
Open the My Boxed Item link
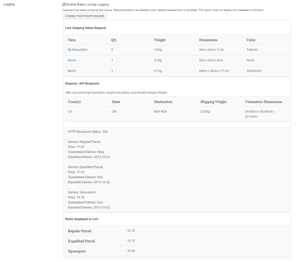[x=78, y=50]
